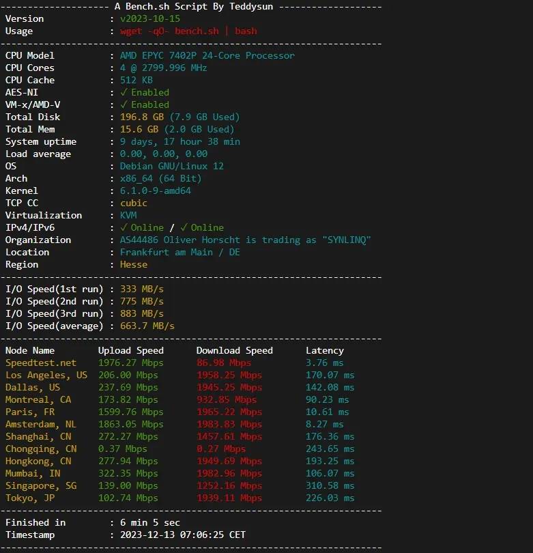This screenshot has width=533, height=553.
Task: Click the Los Angeles, US node name
Action: click(46, 375)
